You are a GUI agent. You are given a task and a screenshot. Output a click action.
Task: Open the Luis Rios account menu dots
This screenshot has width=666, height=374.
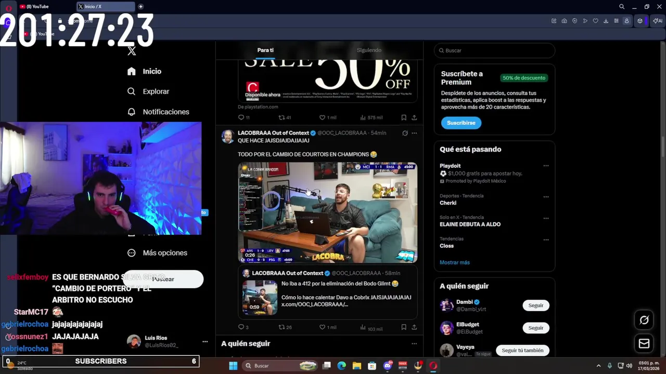pyautogui.click(x=205, y=341)
